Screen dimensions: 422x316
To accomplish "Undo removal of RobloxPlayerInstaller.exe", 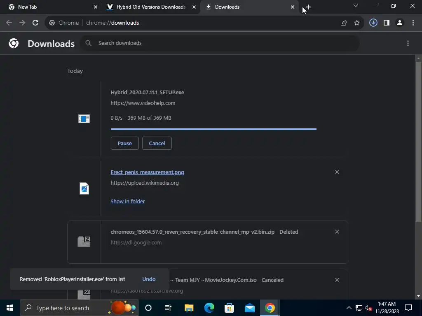I will pos(149,279).
